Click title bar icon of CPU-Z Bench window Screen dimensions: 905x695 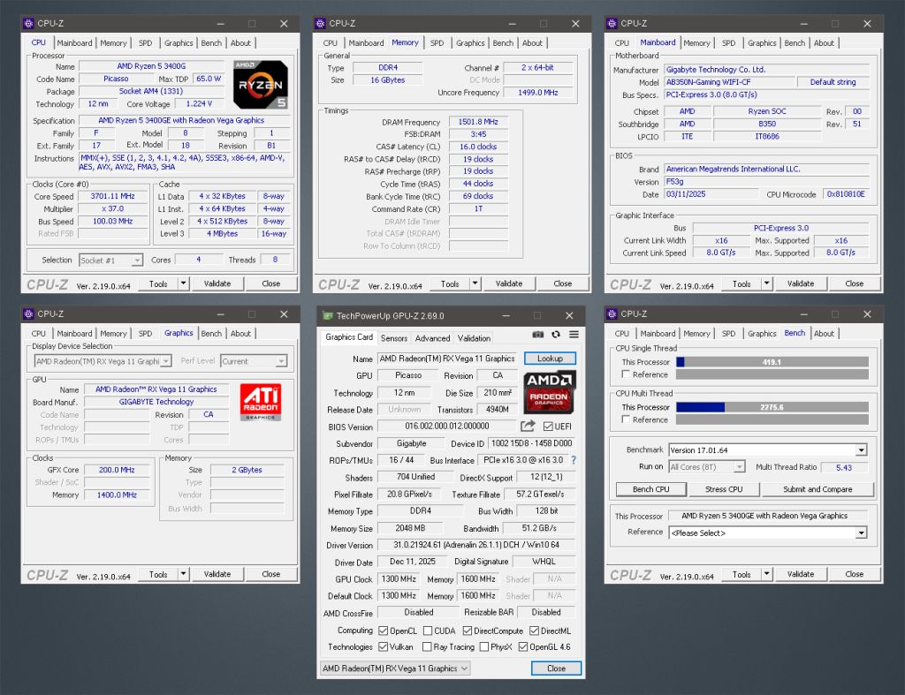612,314
